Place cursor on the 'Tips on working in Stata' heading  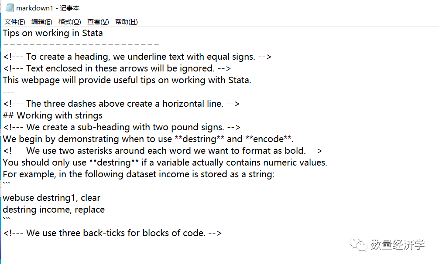[52, 33]
